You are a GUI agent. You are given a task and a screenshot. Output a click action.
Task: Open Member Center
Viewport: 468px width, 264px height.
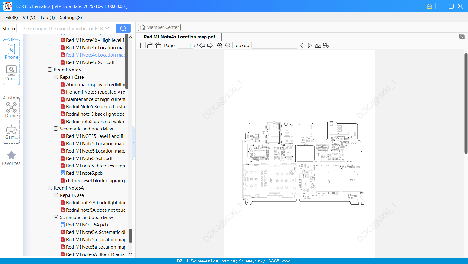[x=159, y=27]
